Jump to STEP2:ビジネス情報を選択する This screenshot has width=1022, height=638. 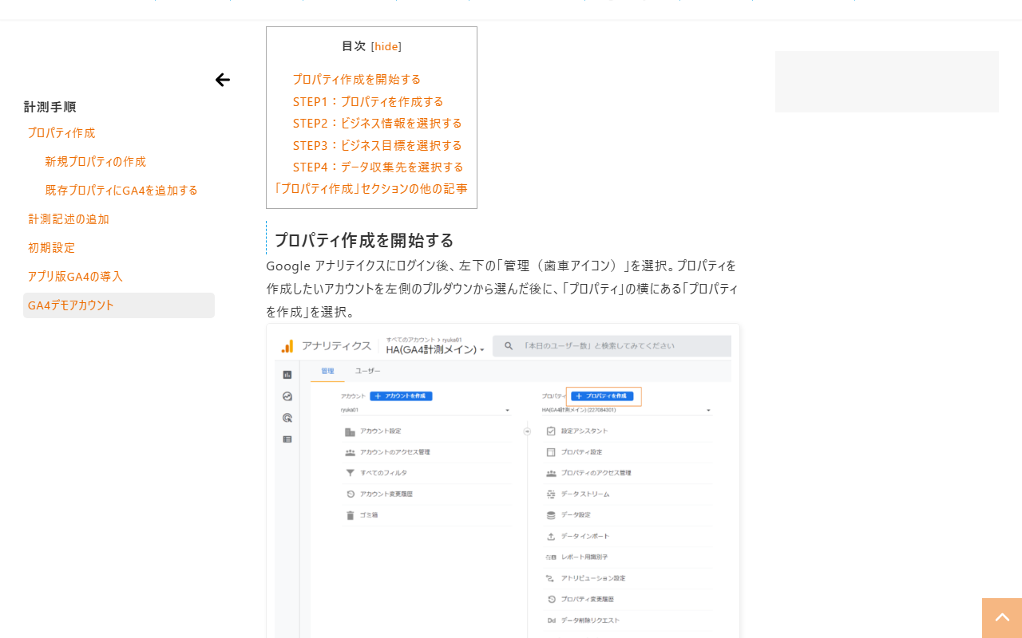377,123
